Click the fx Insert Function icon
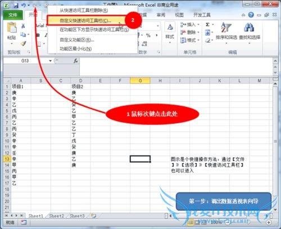Viewport: 281px width, 229px height. pyautogui.click(x=75, y=61)
